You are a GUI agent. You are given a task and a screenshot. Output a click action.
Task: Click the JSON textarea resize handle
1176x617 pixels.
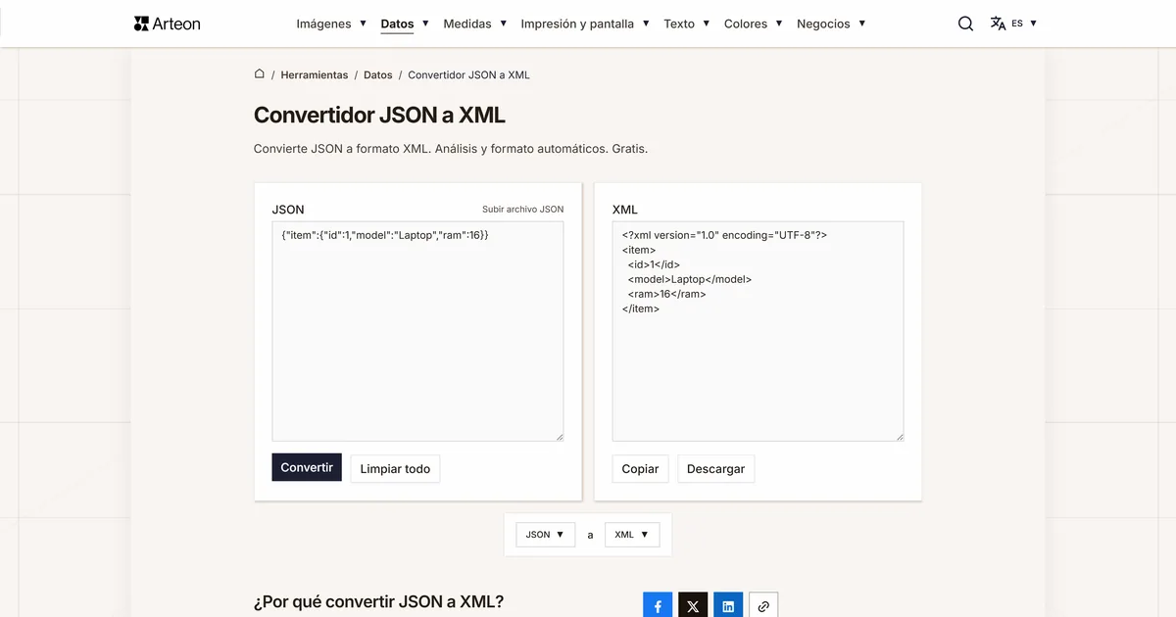click(559, 436)
